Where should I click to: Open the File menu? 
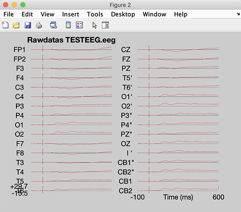[9, 14]
